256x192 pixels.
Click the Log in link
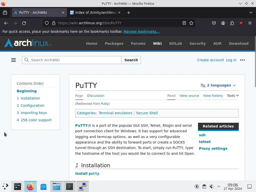point(231,60)
